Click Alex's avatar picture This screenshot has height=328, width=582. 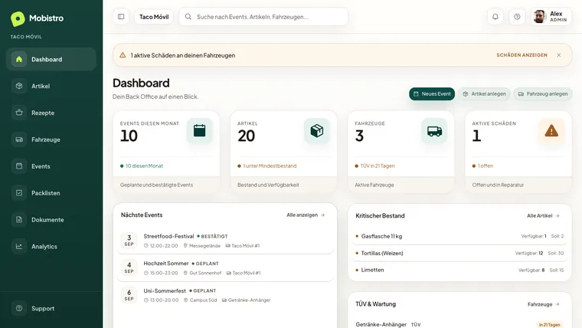click(540, 17)
